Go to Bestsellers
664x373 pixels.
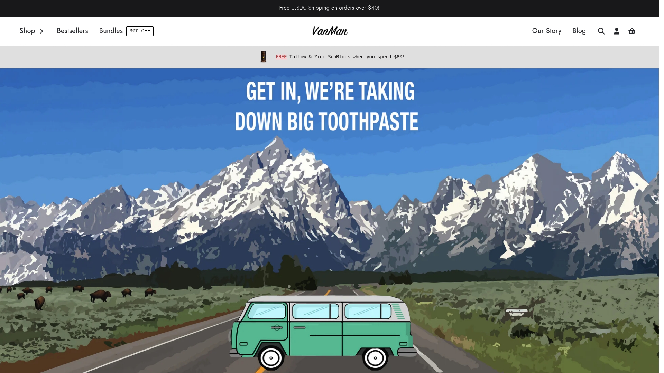(x=72, y=31)
